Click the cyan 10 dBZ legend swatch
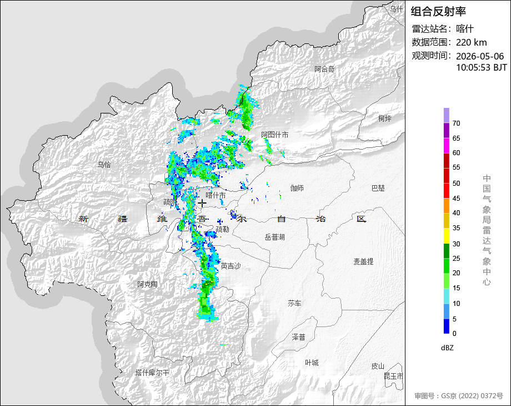The height and width of the screenshot is (406, 511). point(447,296)
